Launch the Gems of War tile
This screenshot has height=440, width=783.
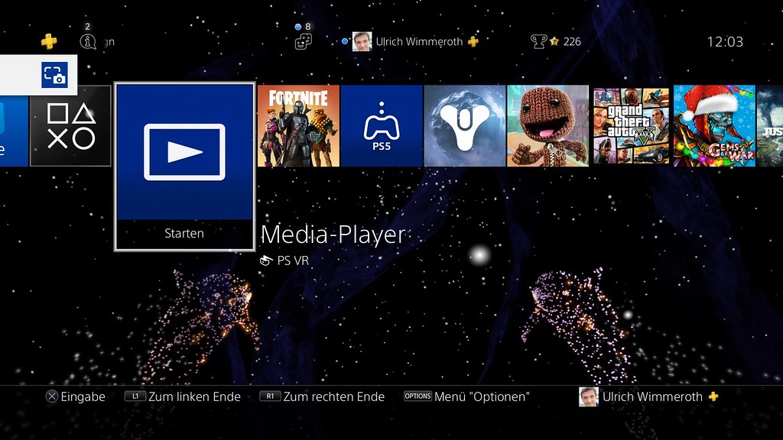click(714, 126)
